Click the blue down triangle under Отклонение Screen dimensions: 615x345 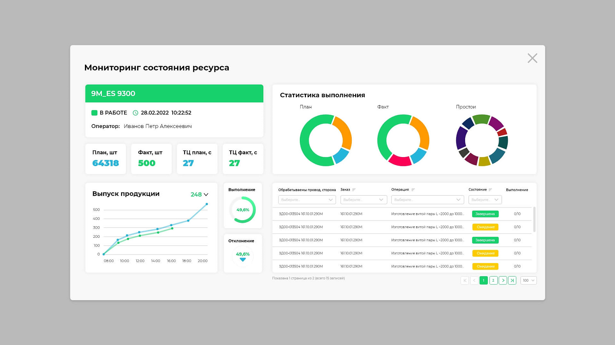point(243,260)
